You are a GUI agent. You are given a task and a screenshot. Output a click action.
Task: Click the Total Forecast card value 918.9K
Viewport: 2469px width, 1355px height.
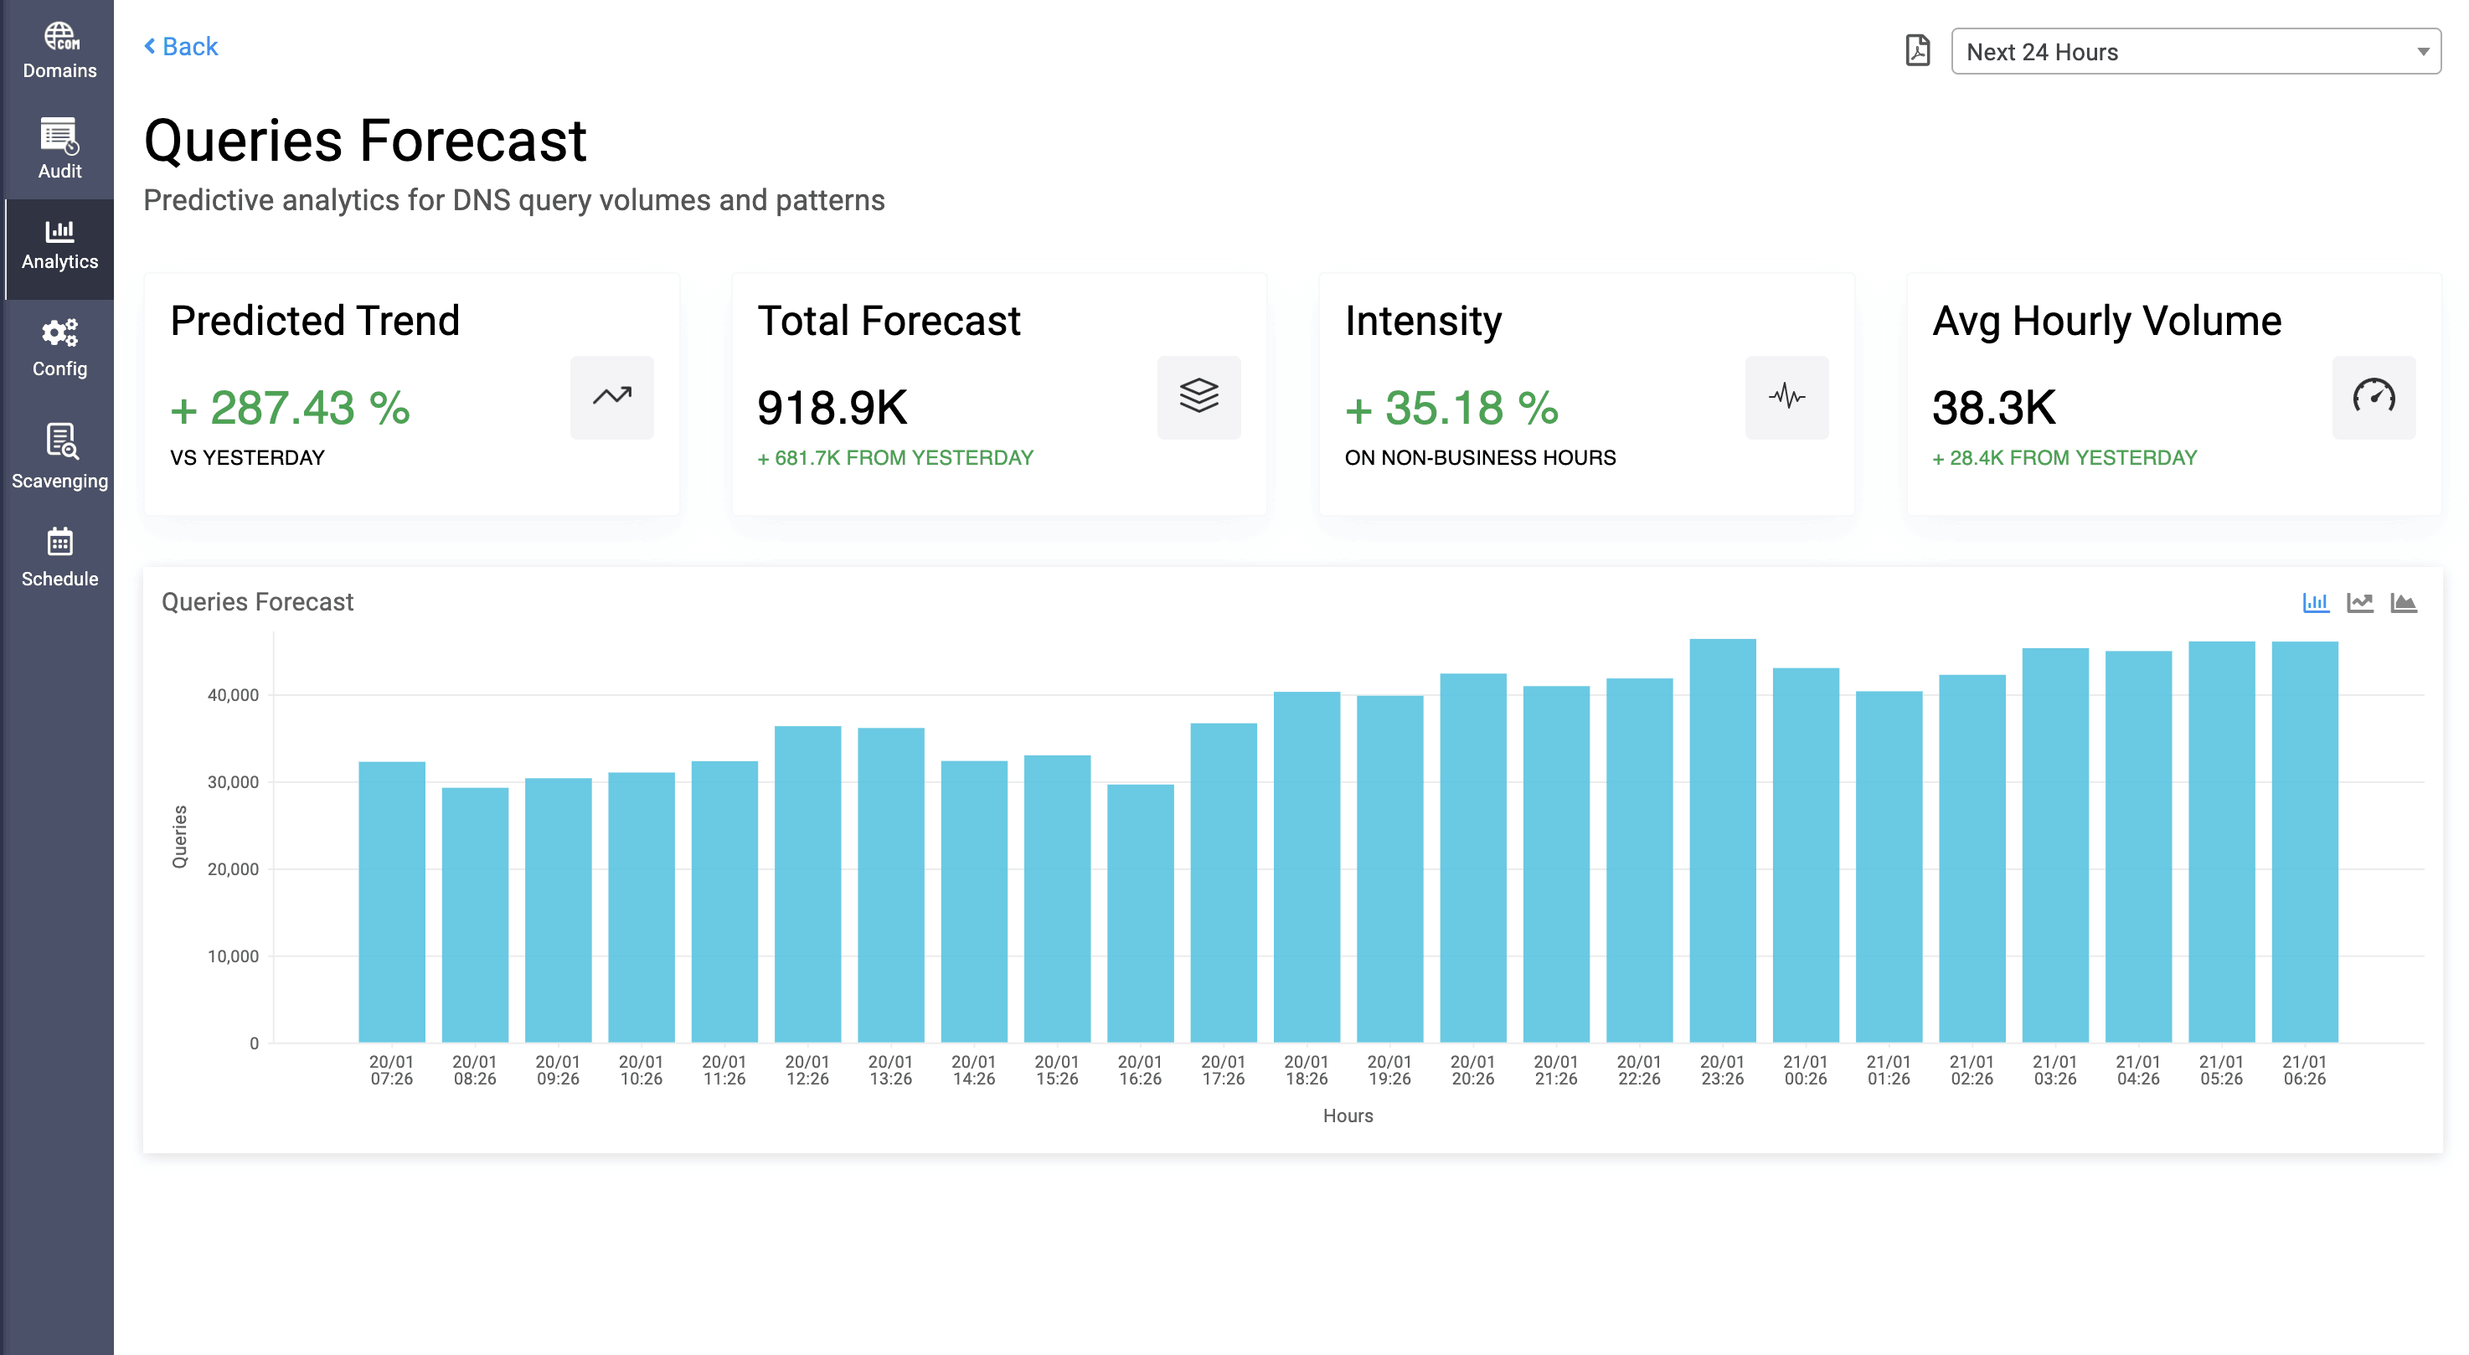(x=832, y=407)
